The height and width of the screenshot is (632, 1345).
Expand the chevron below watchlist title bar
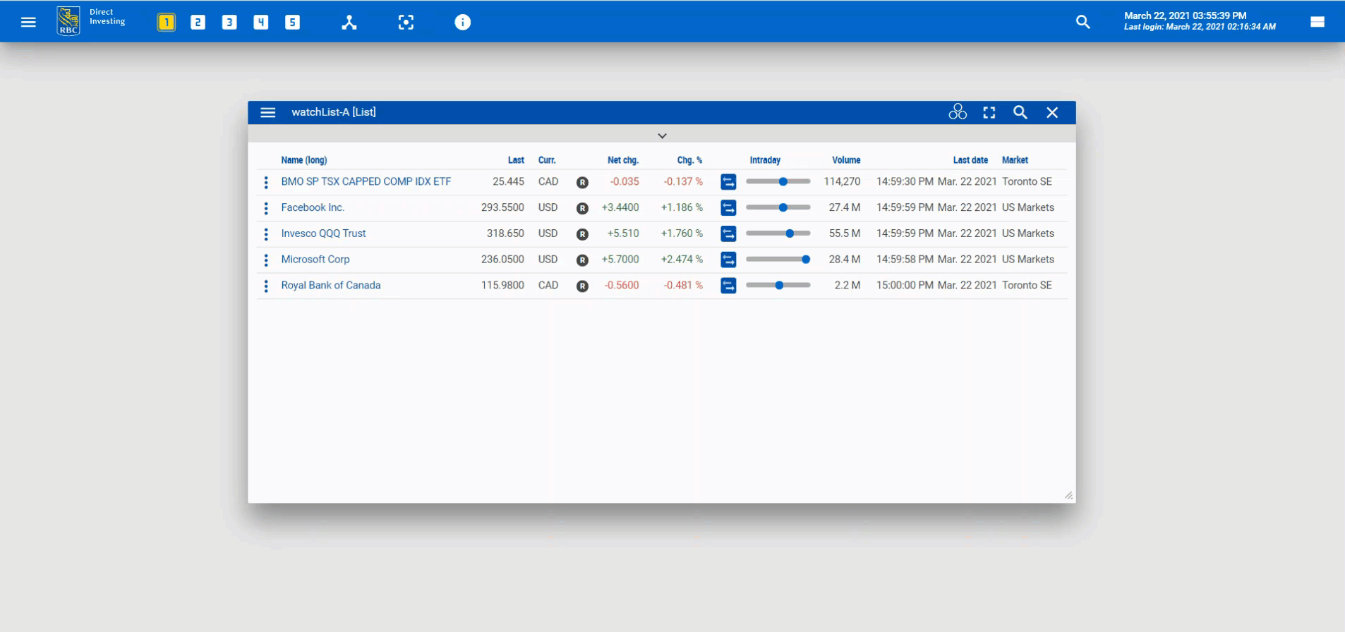[662, 135]
